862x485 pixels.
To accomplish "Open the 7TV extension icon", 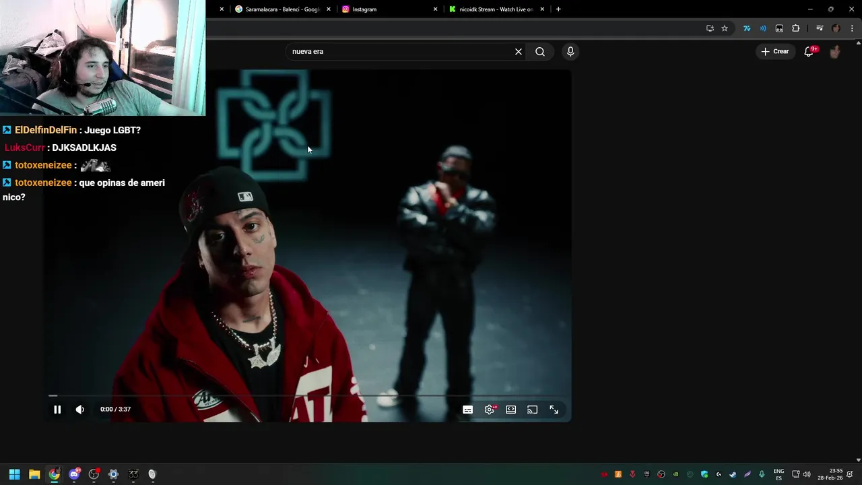I will click(x=747, y=28).
